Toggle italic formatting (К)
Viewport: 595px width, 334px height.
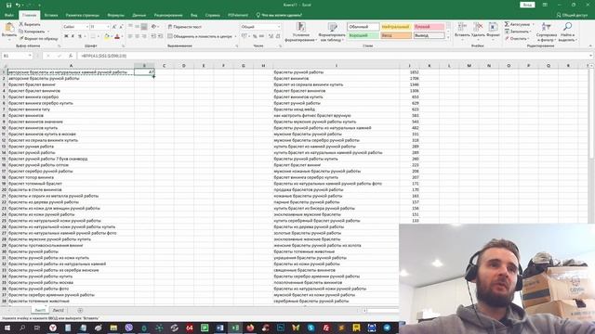[73, 36]
